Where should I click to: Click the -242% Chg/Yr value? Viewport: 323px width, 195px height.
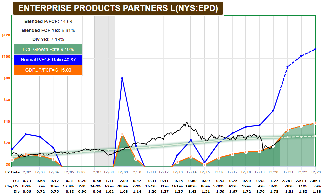(x=95, y=186)
